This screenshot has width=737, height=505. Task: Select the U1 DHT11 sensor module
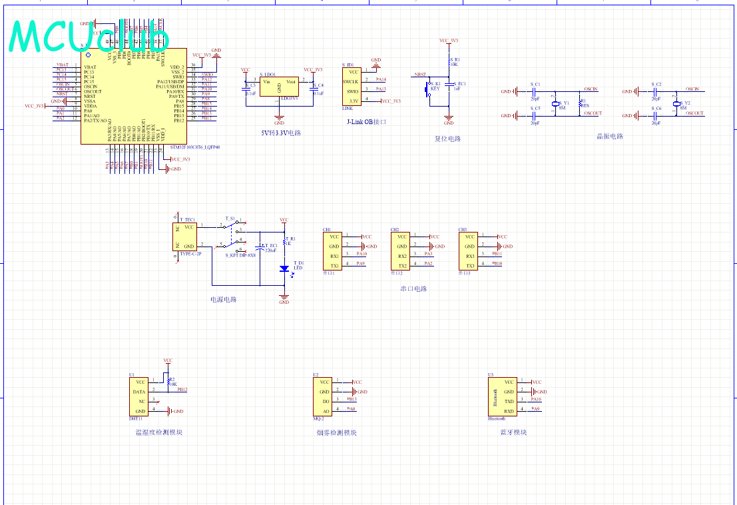[x=140, y=396]
